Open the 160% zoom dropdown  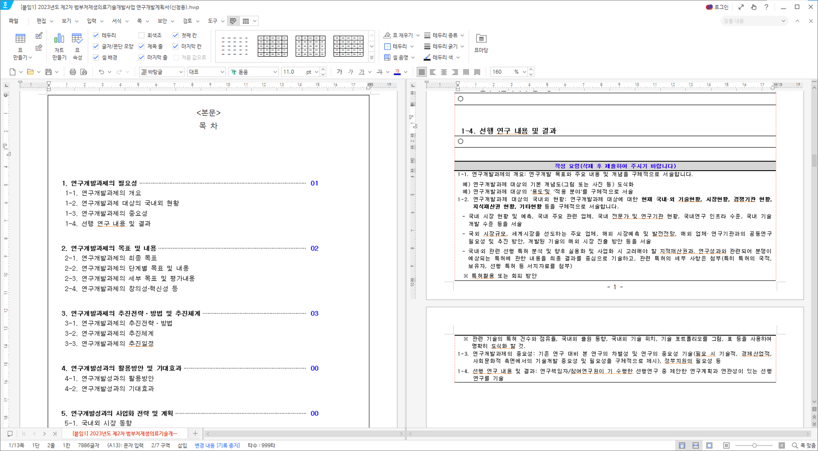[x=524, y=72]
